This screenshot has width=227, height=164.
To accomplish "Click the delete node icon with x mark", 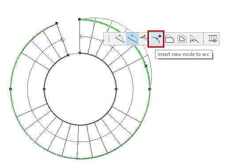I will point(194,39).
